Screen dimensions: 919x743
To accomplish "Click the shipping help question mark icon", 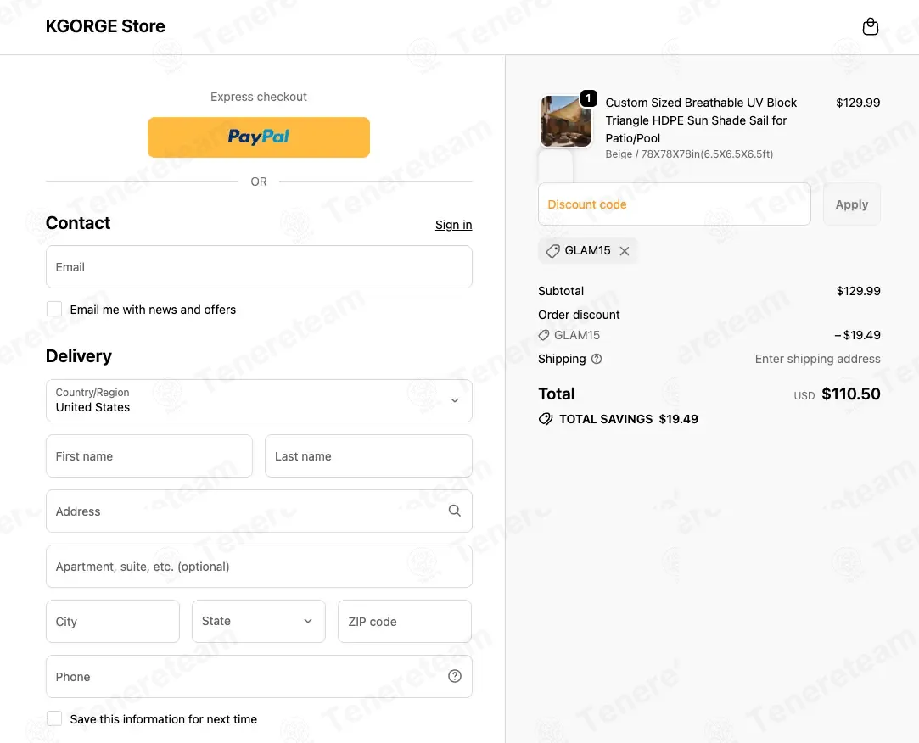I will coord(596,359).
